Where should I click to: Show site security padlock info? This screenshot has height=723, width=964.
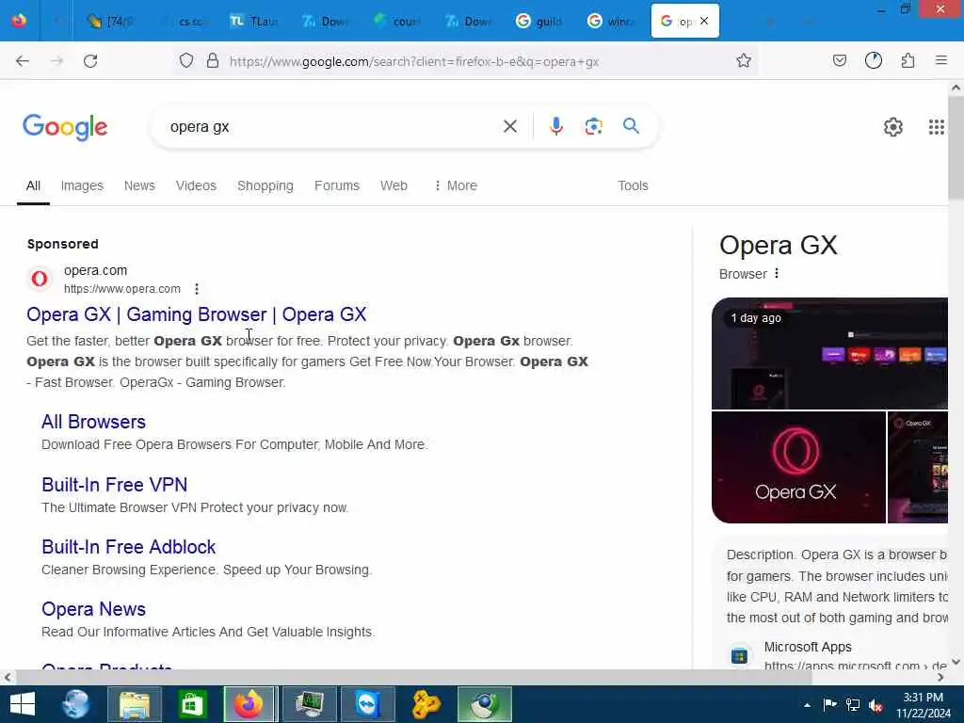(x=213, y=60)
